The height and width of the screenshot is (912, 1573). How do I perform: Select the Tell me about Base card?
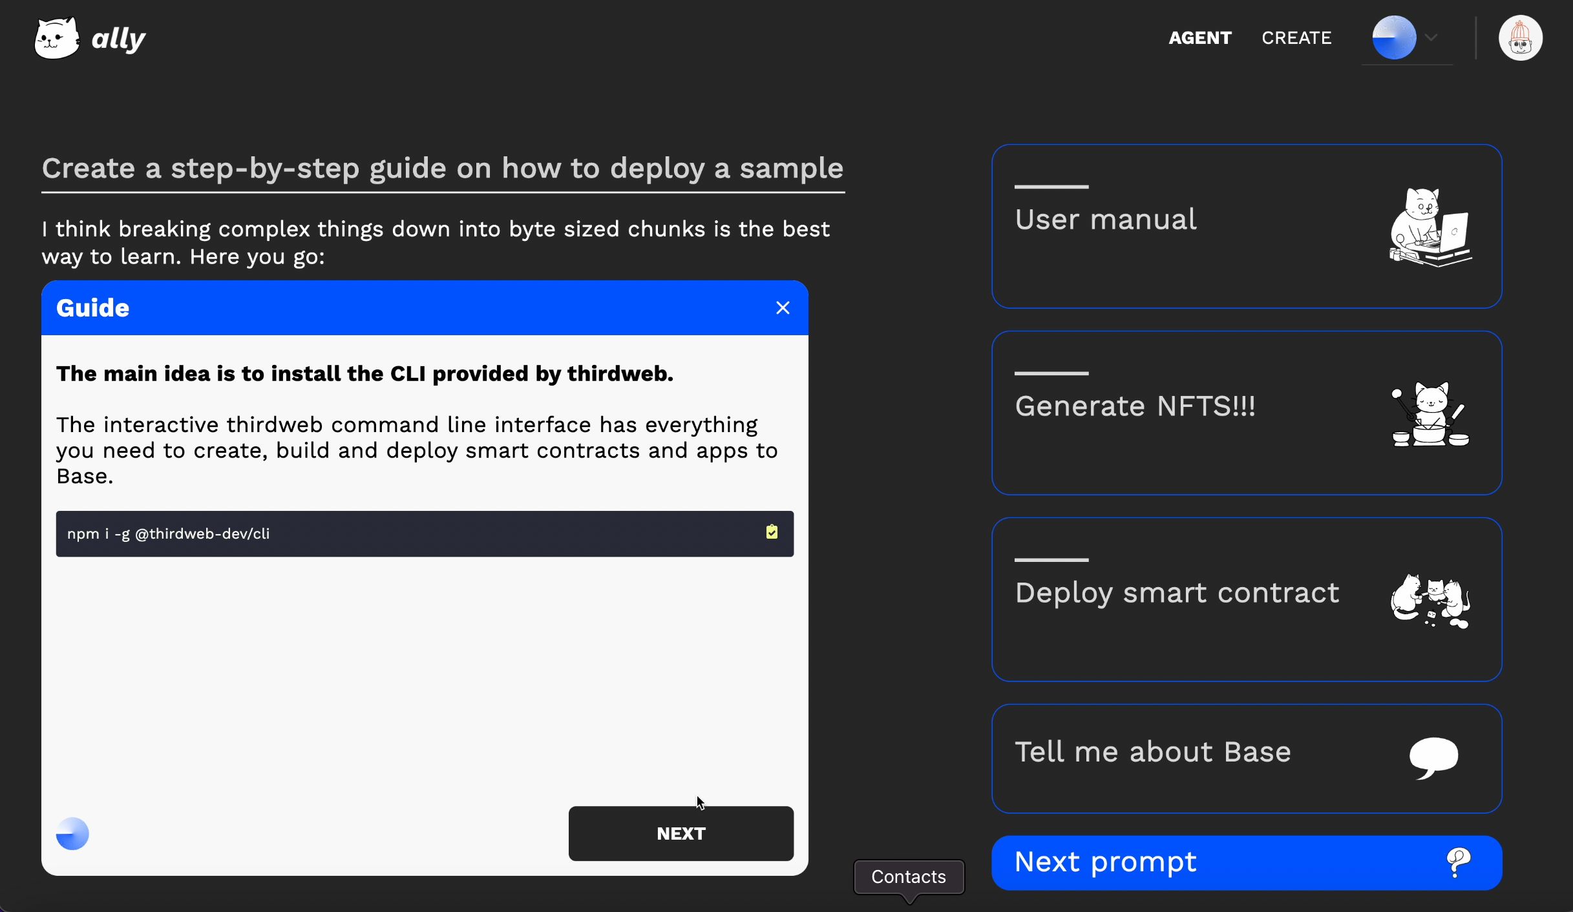tap(1247, 758)
